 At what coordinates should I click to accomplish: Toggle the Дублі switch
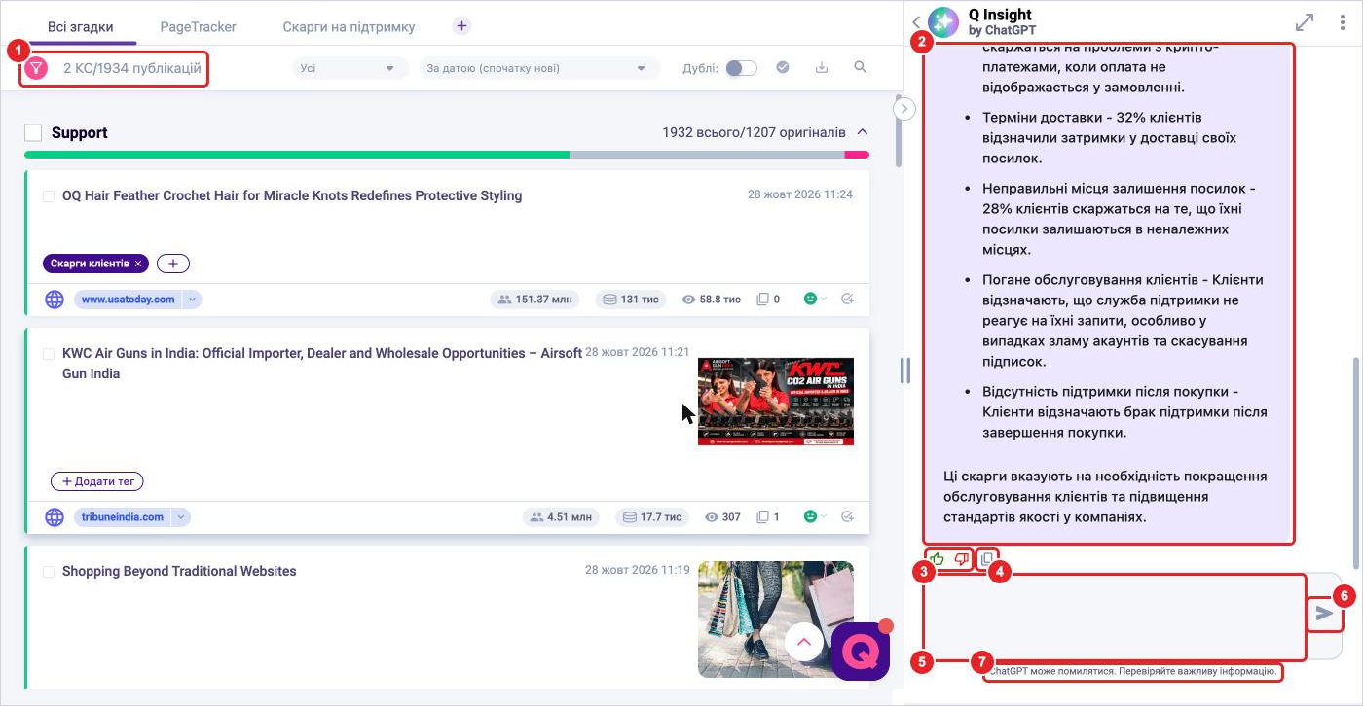741,68
